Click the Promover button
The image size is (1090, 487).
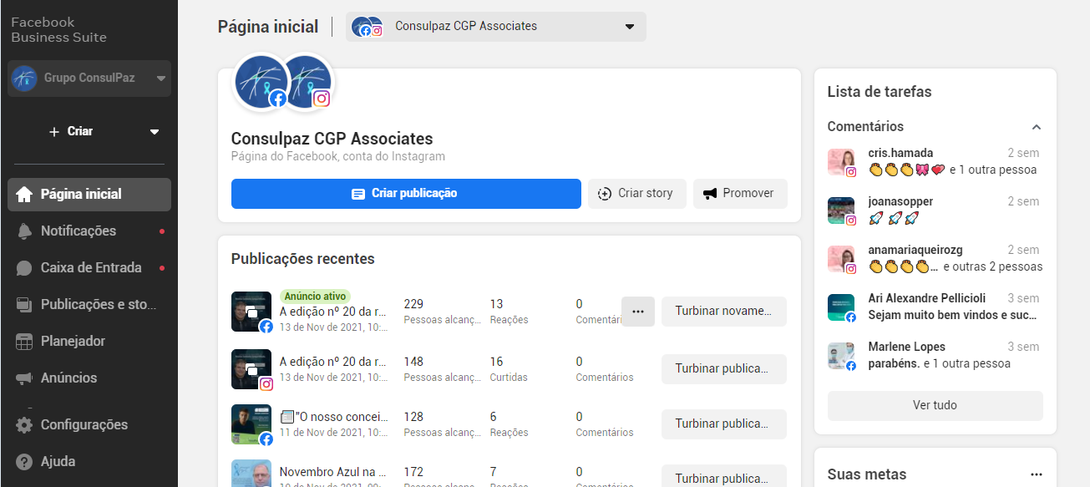tap(740, 193)
